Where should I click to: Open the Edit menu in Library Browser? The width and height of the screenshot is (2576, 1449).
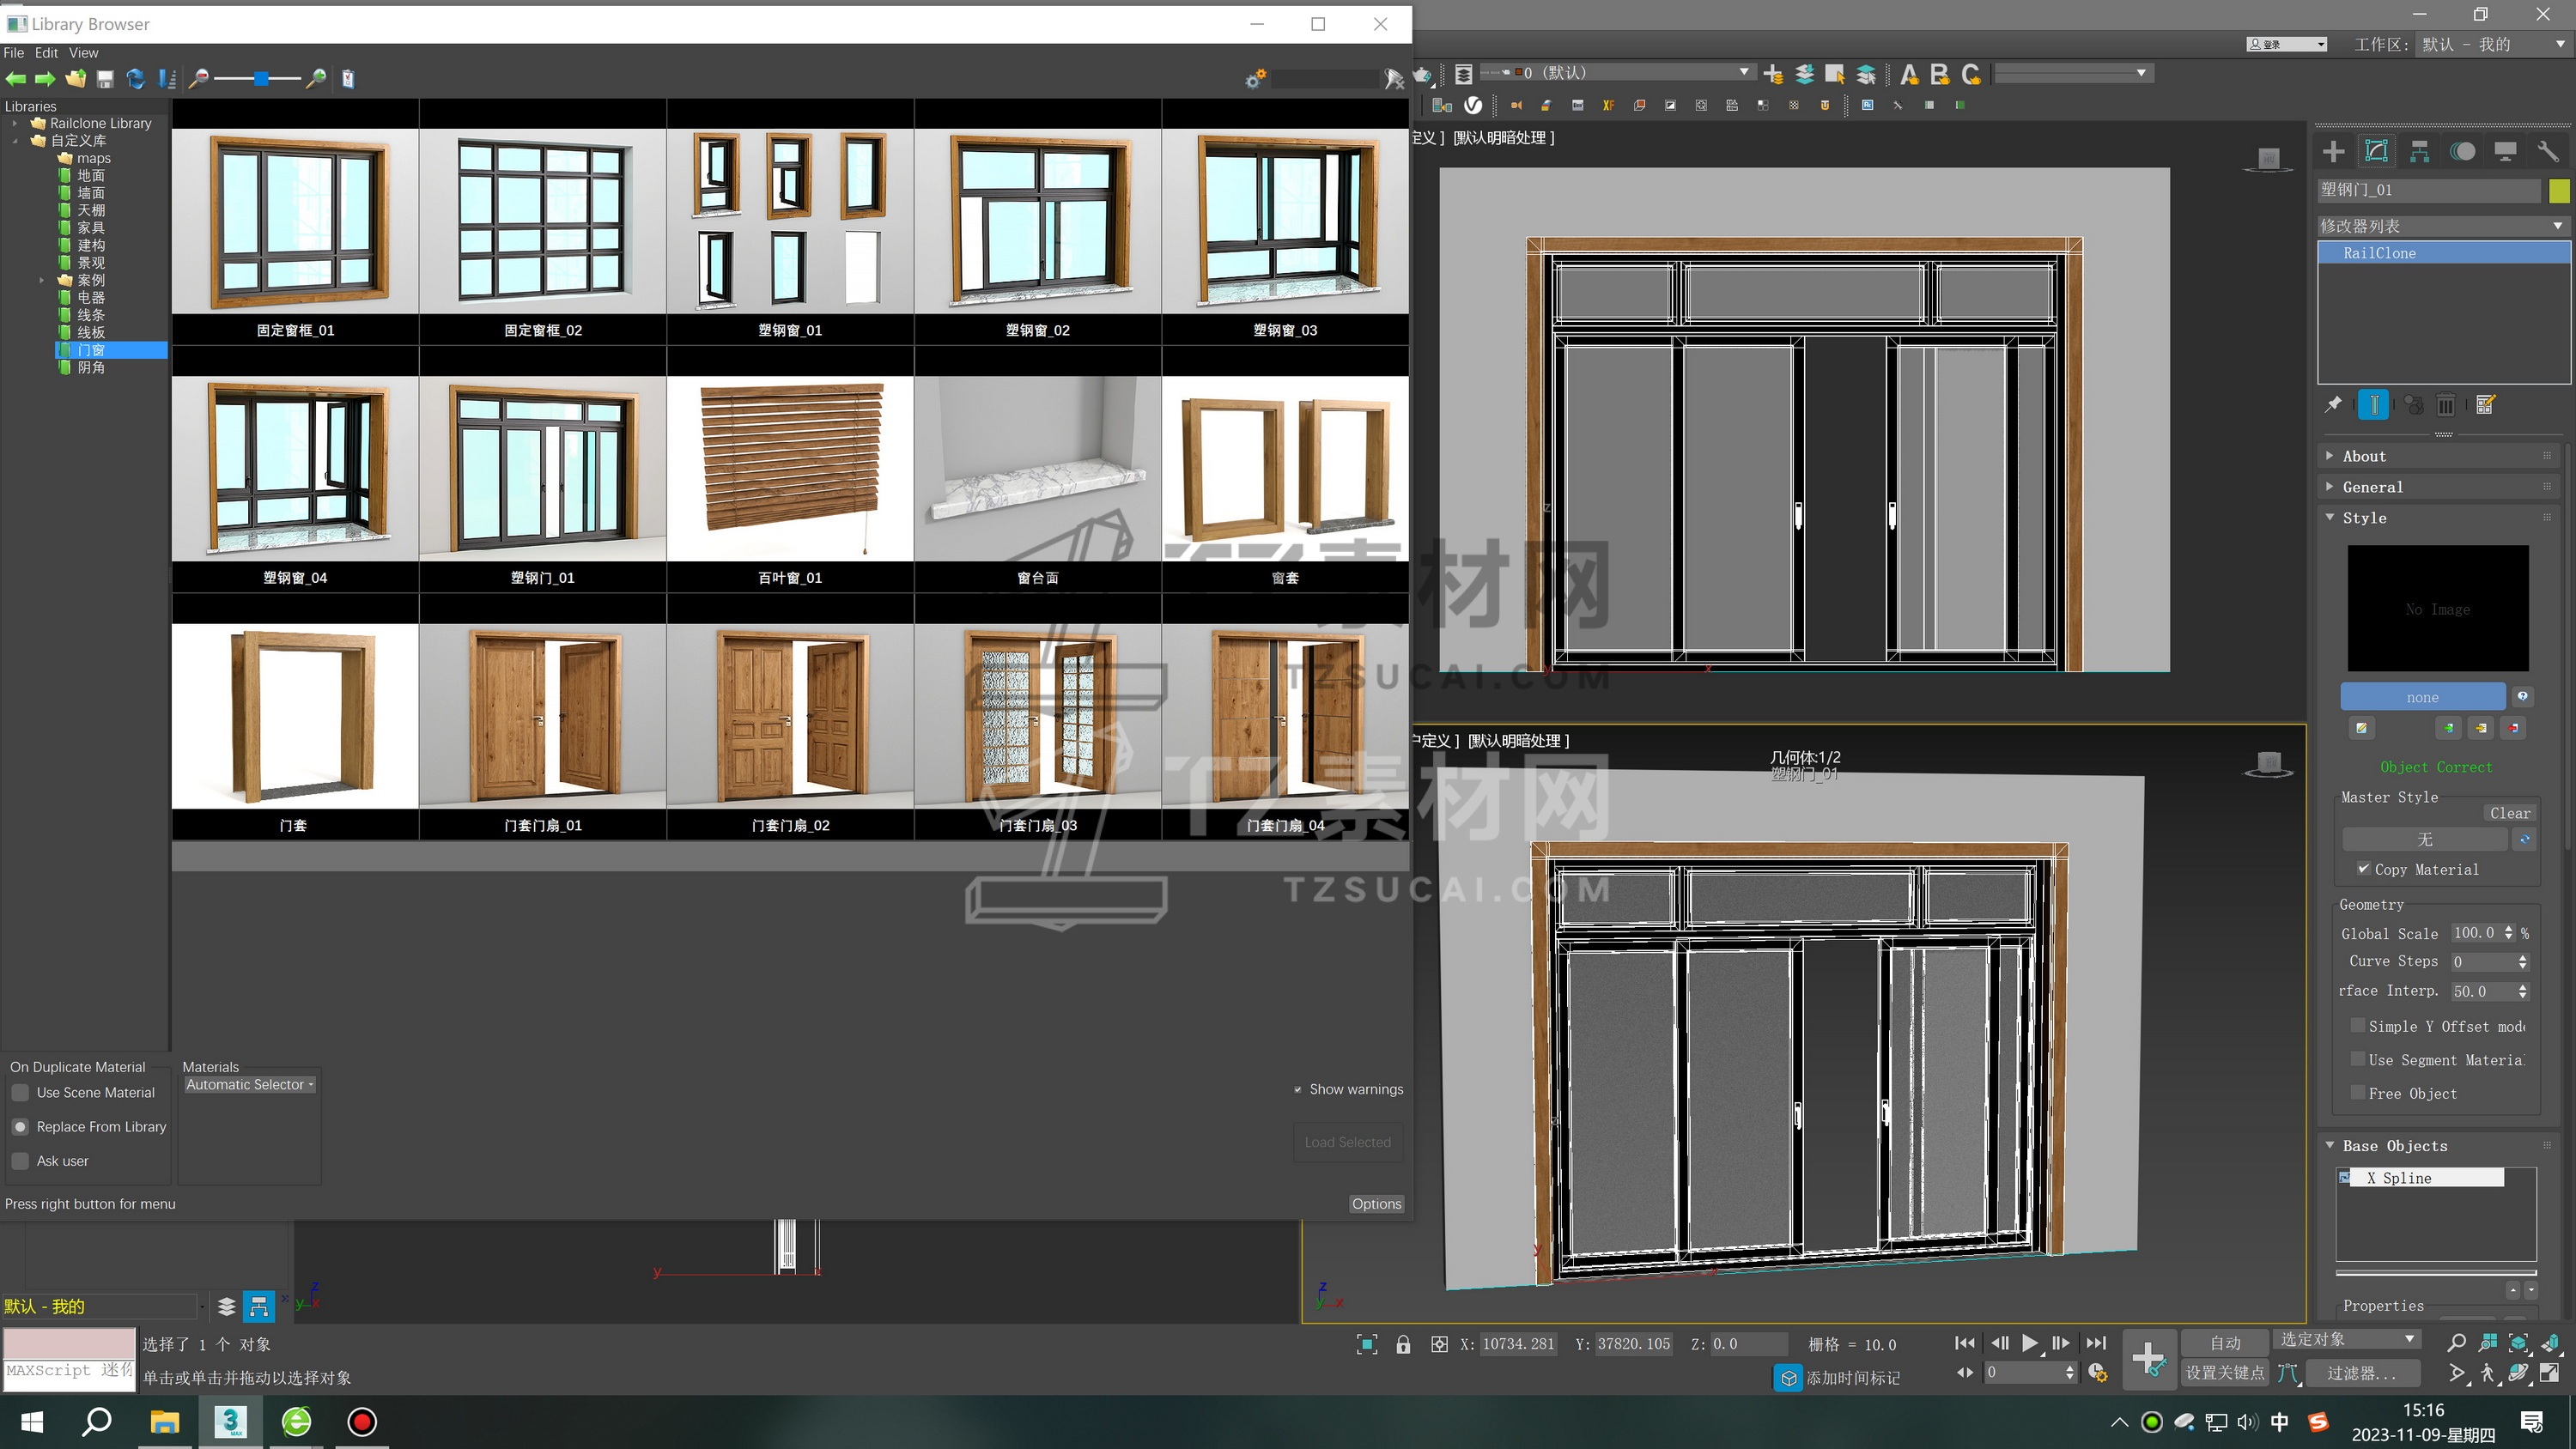tap(46, 53)
